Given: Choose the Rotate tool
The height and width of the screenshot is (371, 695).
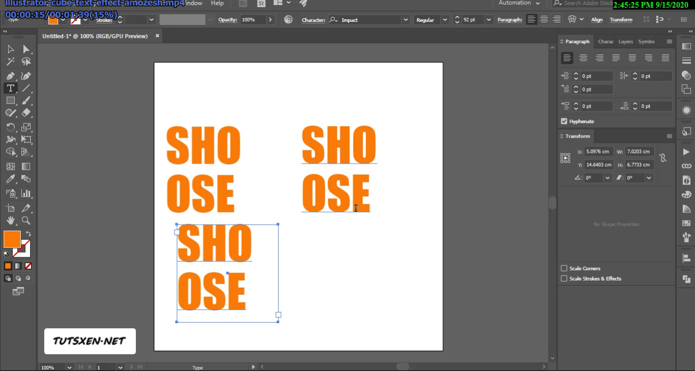Looking at the screenshot, I should [x=10, y=127].
